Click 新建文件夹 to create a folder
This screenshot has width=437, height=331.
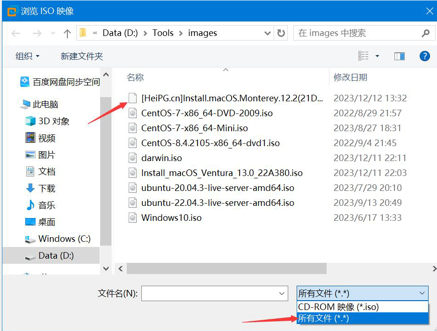click(x=82, y=56)
